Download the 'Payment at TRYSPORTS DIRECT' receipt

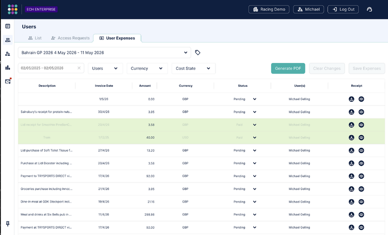pos(351,228)
